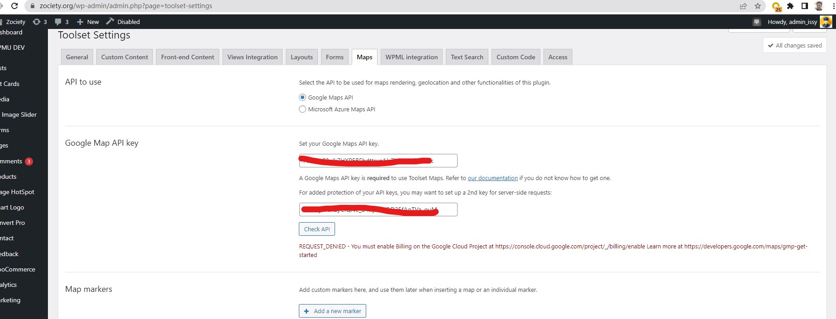Toggle the browser side panel icon
The height and width of the screenshot is (319, 836).
[x=805, y=6]
